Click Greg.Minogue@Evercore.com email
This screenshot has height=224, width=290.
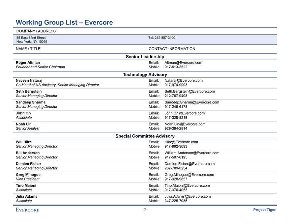point(189,175)
